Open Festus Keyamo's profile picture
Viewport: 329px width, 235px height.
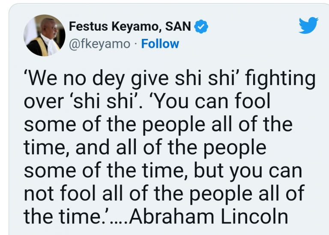(42, 35)
